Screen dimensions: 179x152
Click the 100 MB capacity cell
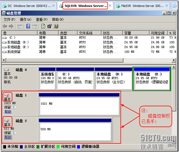pyautogui.click(x=129, y=52)
